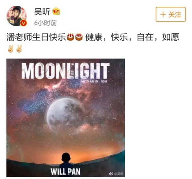Click the first victory hand emoji
Viewport: 192px width, 179px height.
[x=11, y=49]
